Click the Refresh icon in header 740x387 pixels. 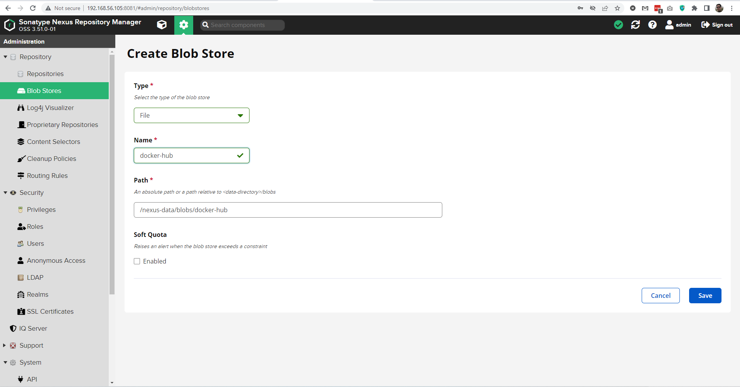[x=635, y=25]
